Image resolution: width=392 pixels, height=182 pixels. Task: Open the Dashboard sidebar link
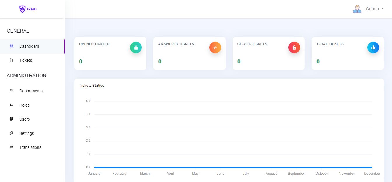(x=29, y=46)
